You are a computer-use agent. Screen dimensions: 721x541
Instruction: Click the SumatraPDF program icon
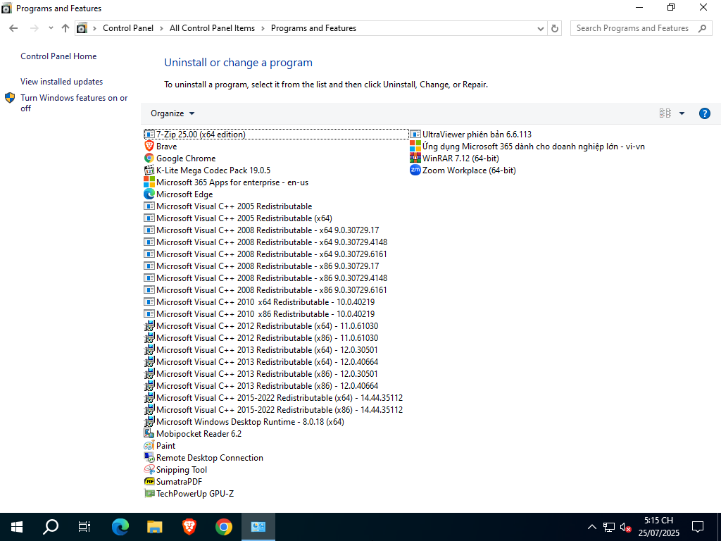(149, 482)
